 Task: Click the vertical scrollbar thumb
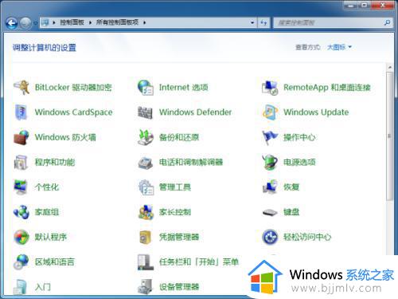click(389, 136)
